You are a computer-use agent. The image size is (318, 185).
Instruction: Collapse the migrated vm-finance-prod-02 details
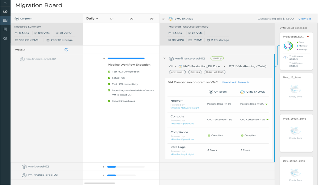164,58
